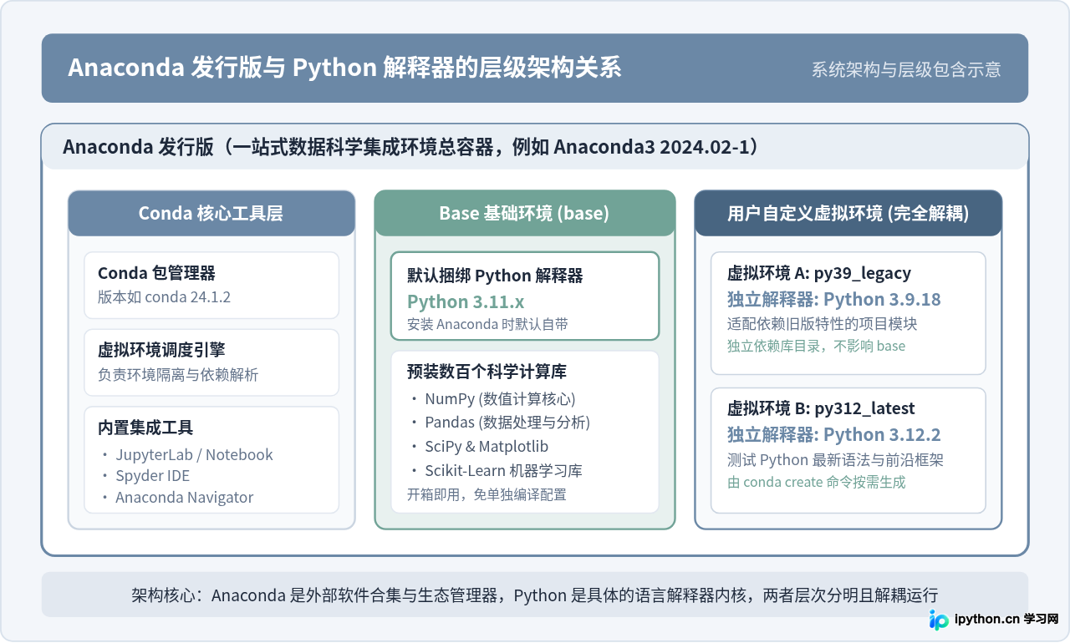Click the ipython.cn logo icon
This screenshot has width=1070, height=643.
point(939,620)
